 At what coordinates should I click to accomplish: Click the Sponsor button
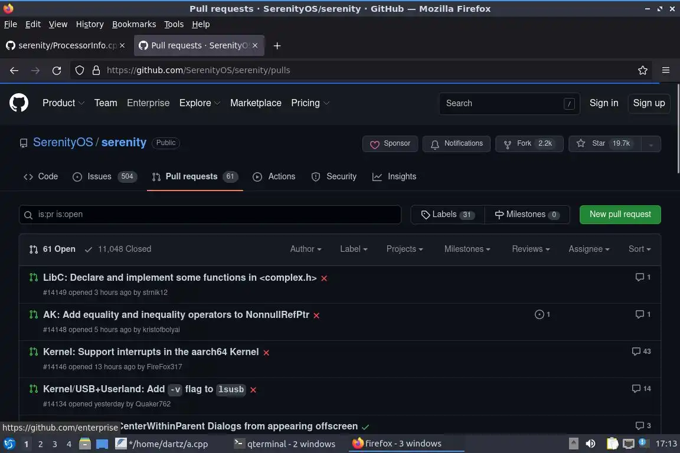point(390,144)
